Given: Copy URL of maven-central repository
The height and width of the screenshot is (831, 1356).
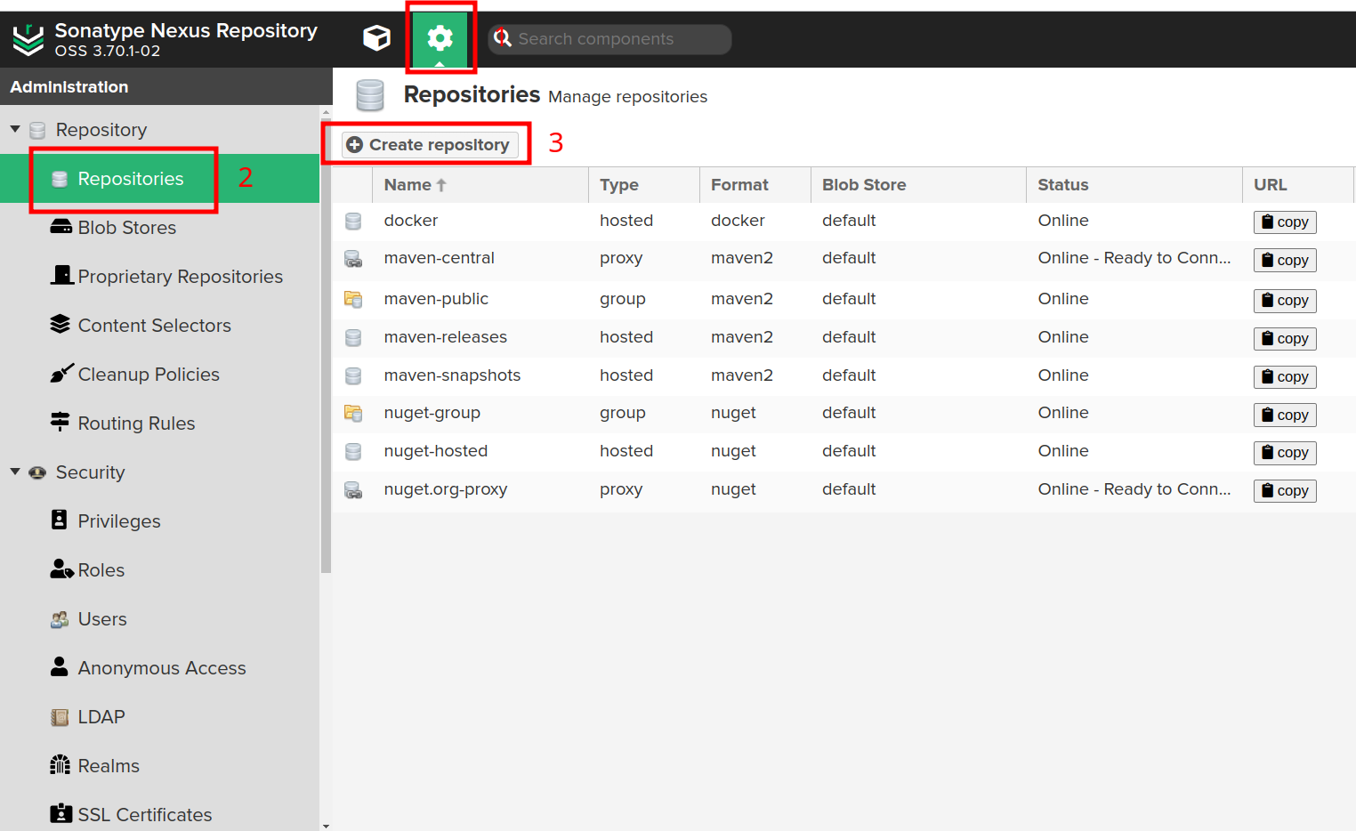Looking at the screenshot, I should pyautogui.click(x=1285, y=260).
